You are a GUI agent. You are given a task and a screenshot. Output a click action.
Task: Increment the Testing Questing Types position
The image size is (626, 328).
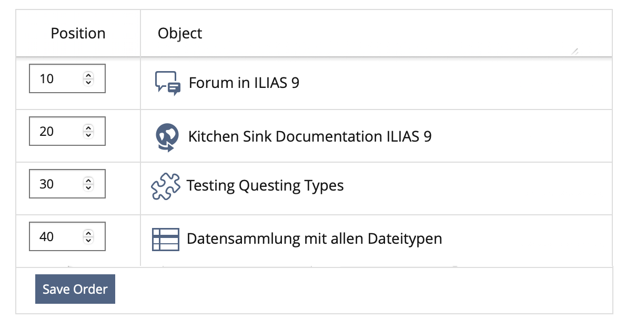point(88,181)
